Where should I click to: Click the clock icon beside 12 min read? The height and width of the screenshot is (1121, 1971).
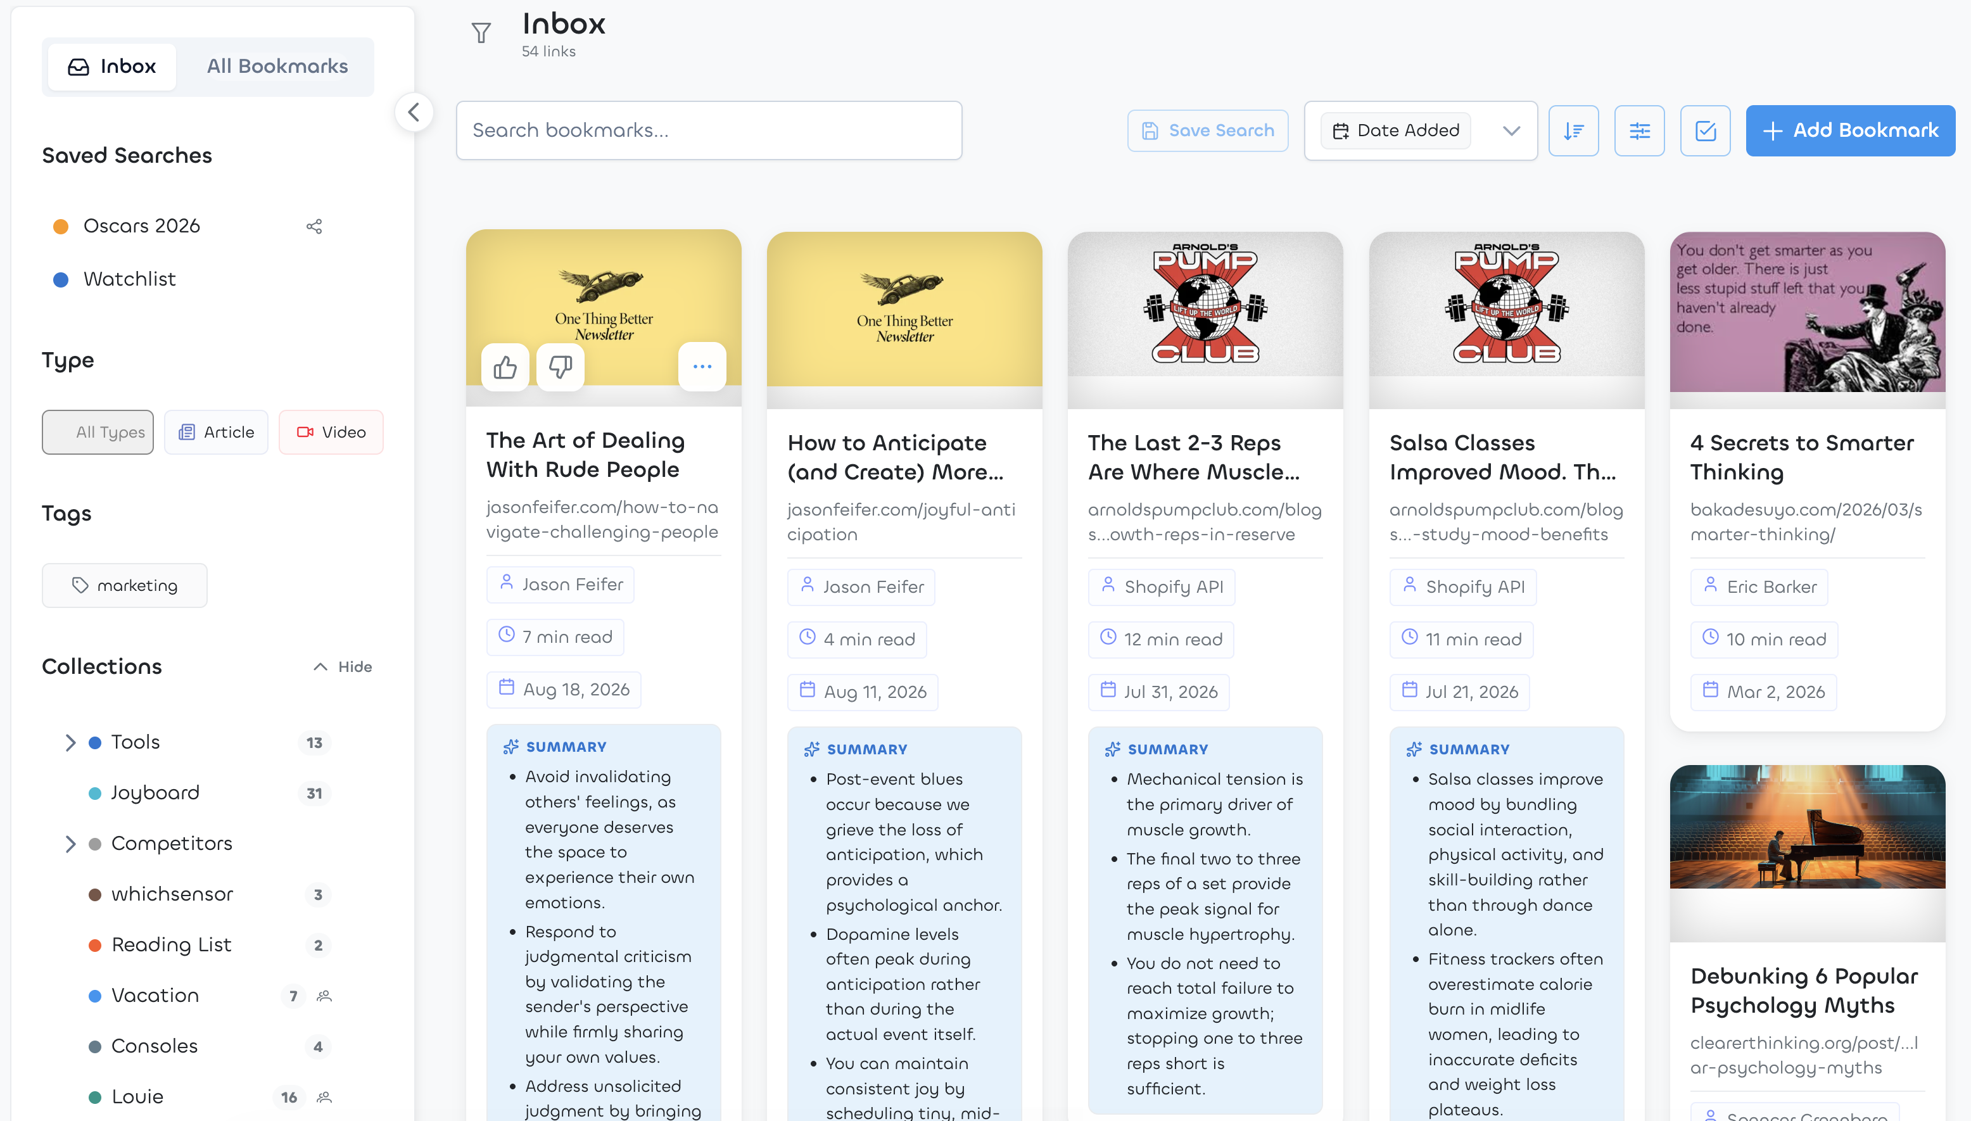point(1108,638)
